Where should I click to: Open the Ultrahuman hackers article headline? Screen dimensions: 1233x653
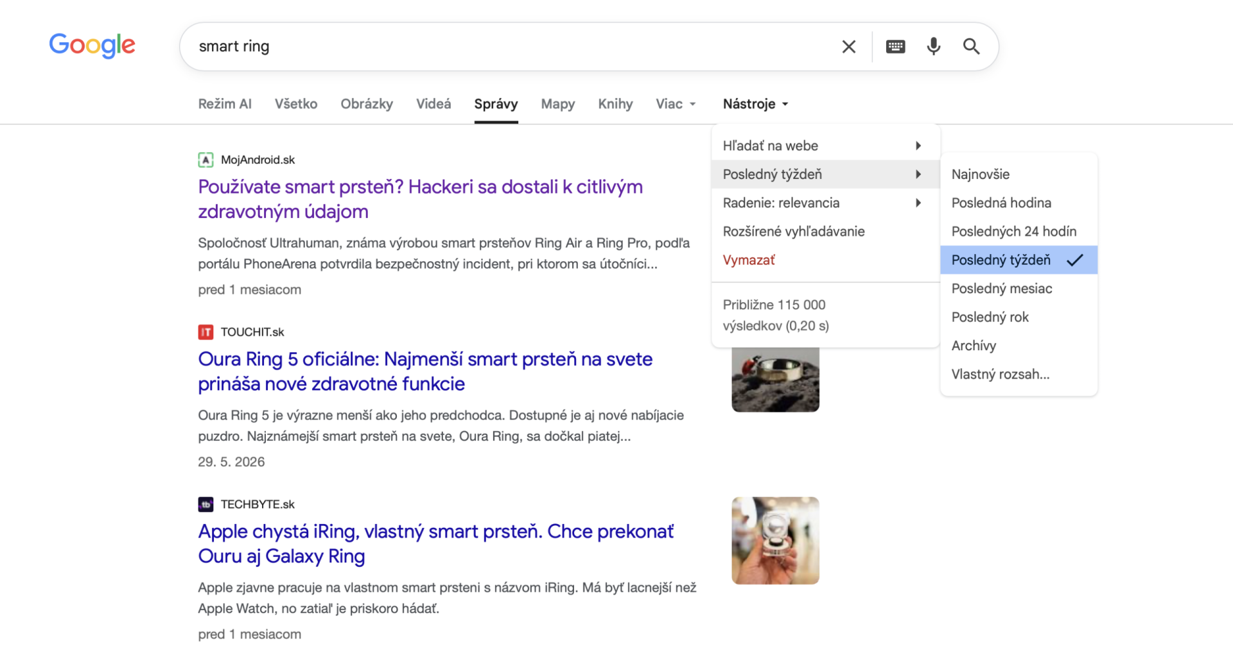click(x=420, y=199)
